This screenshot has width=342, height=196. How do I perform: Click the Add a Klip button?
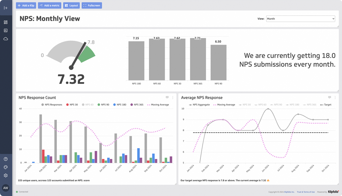(26, 5)
